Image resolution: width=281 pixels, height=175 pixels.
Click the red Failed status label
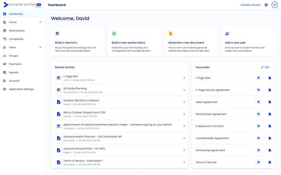point(66,153)
